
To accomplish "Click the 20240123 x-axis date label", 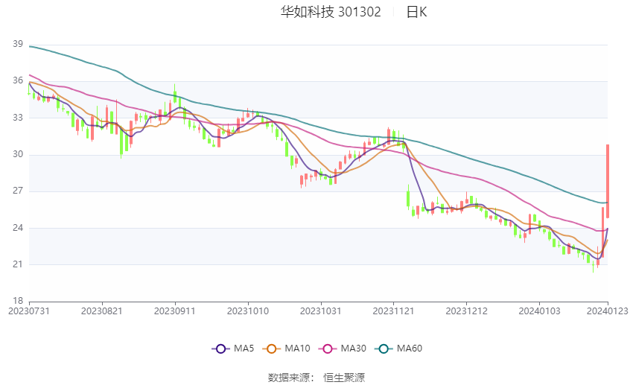I will [x=607, y=311].
